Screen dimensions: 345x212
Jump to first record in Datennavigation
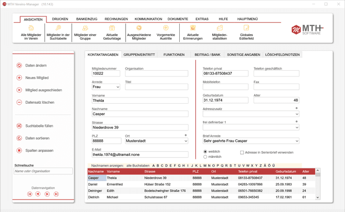30,194
